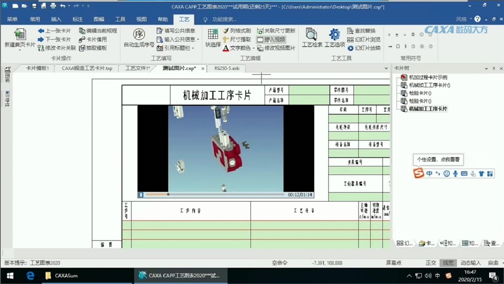The image size is (504, 284).
Task: Click the Sogou input emoji smiley icon
Action: (446, 173)
